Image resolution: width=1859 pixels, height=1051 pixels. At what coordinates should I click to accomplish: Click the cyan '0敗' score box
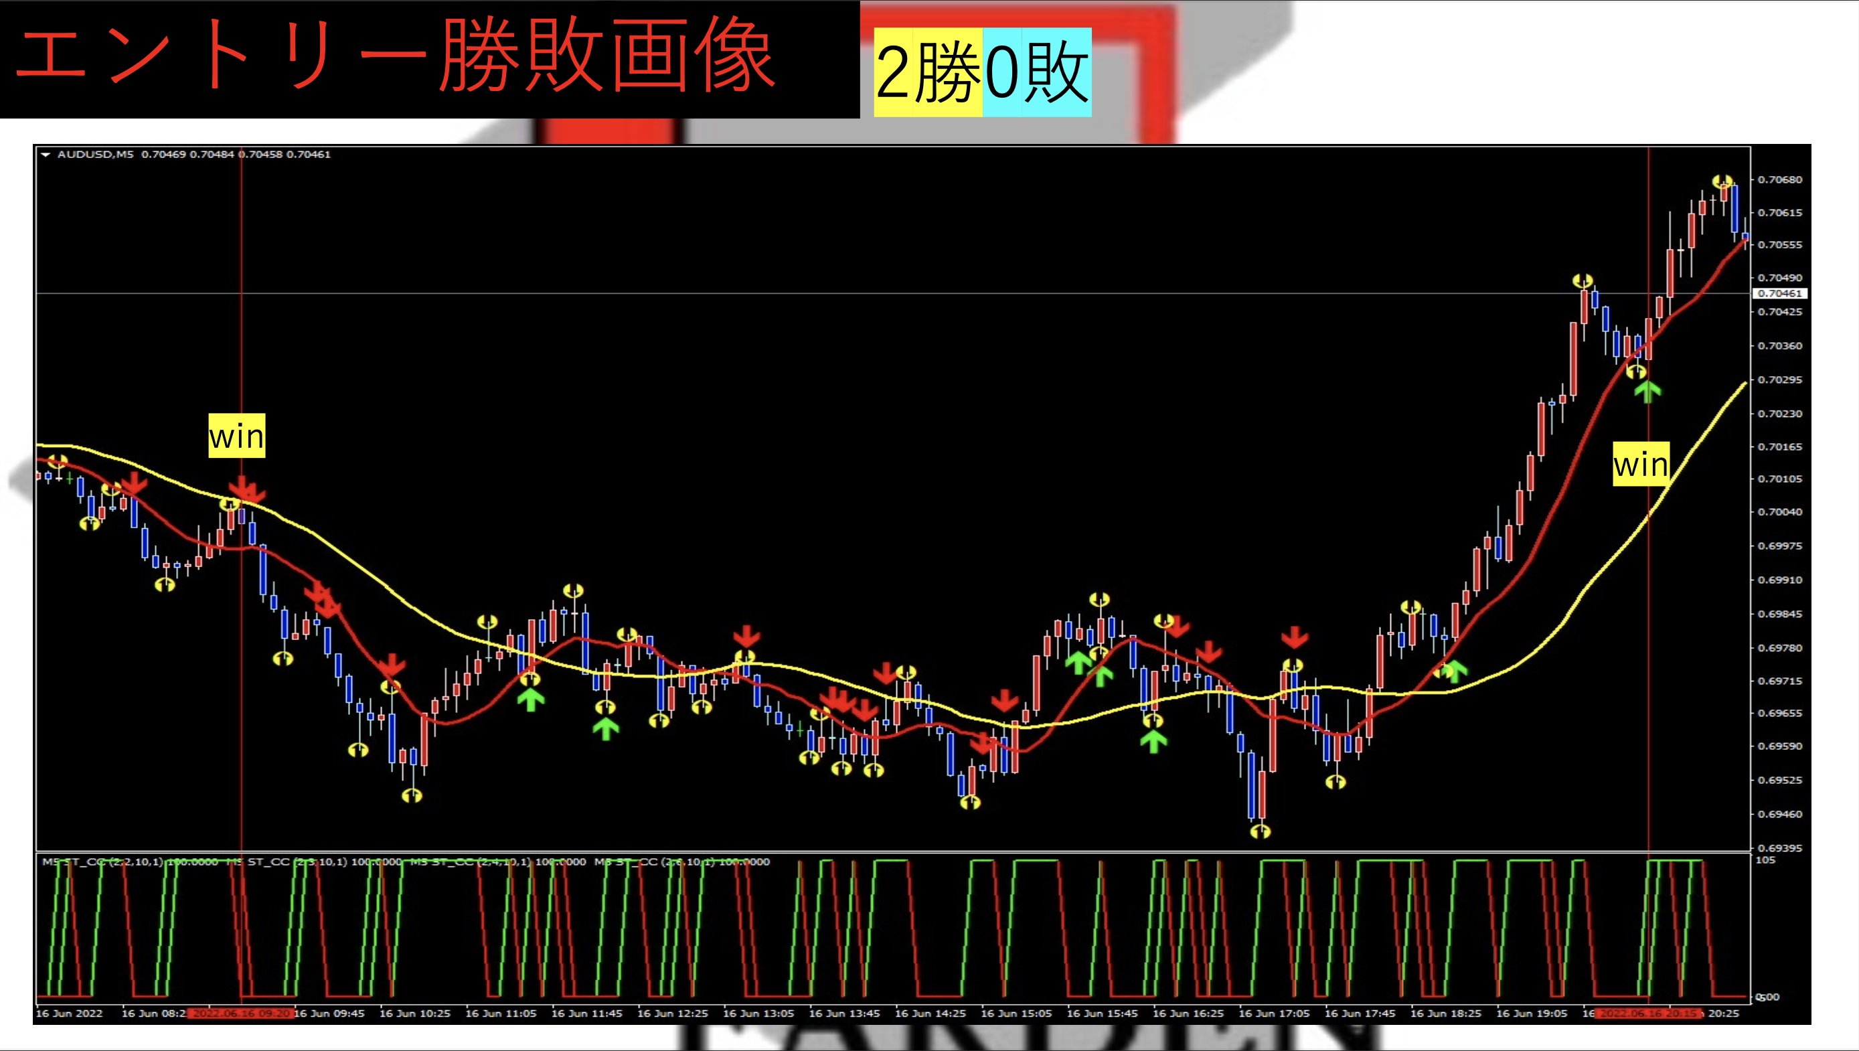1037,72
